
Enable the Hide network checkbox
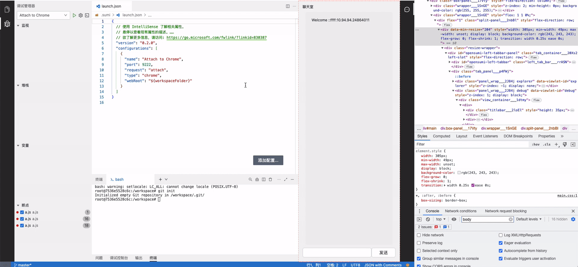419,235
